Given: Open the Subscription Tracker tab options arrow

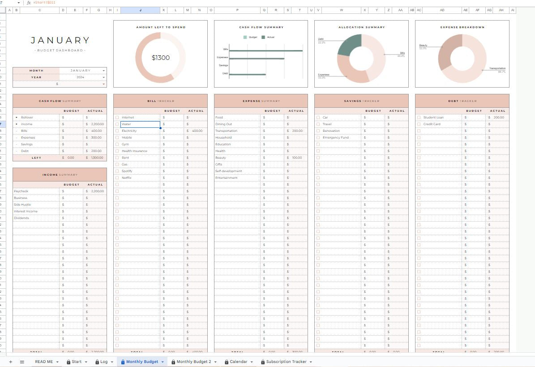Looking at the screenshot, I should point(311,362).
